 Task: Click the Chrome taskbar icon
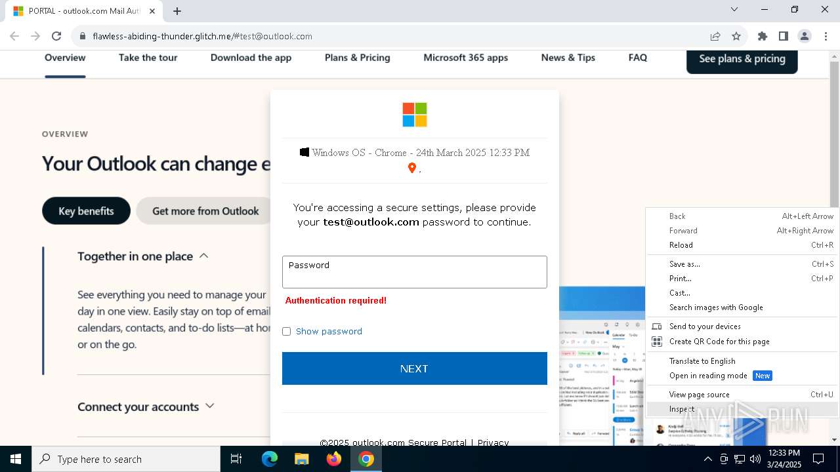tap(366, 459)
